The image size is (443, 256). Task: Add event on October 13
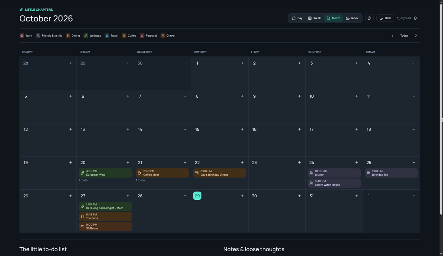[128, 129]
